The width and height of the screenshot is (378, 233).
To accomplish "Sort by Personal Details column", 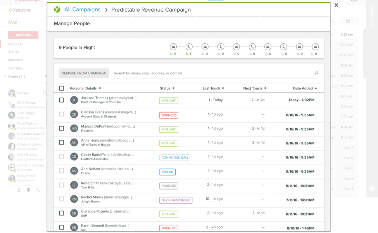I will [85, 88].
